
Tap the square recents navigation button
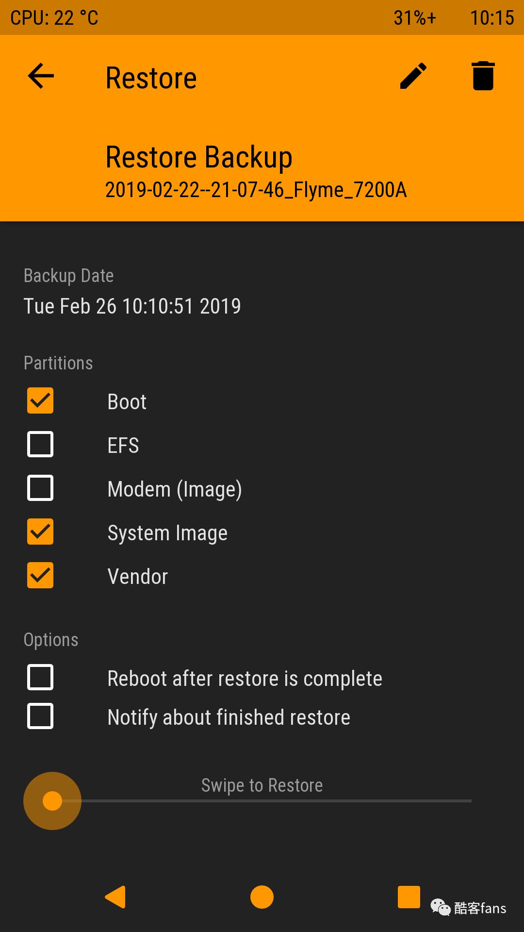coord(409,897)
